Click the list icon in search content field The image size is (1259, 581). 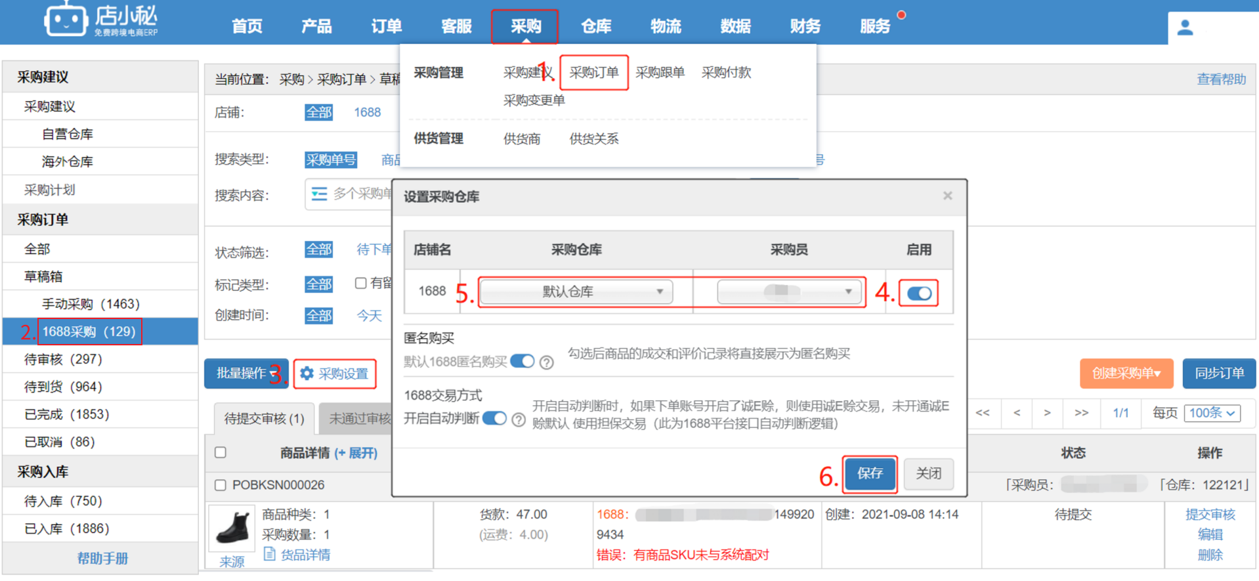click(319, 194)
